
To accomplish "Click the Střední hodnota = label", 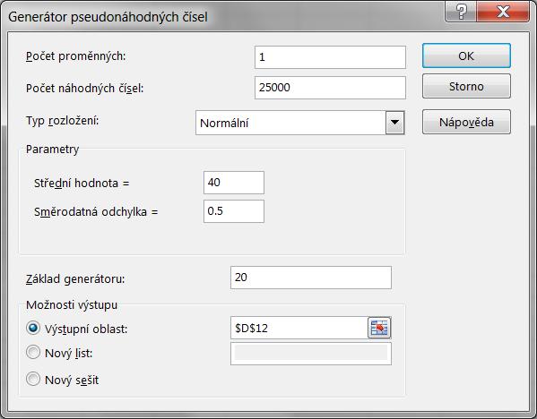I will 82,184.
